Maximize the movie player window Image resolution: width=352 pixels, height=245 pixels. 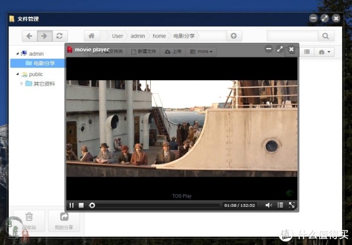pos(280,49)
